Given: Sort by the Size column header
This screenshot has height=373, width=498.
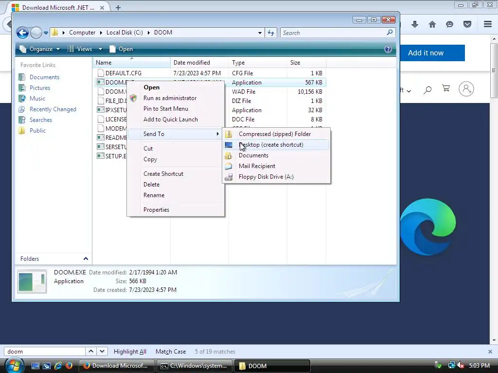Looking at the screenshot, I should 306,63.
